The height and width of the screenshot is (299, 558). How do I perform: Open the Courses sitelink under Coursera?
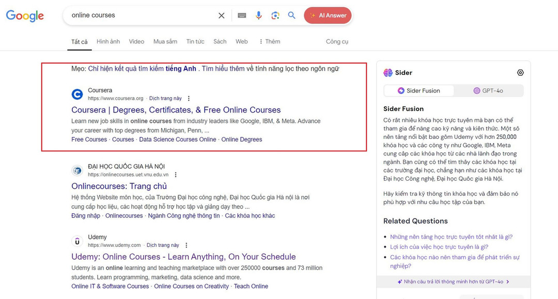coord(123,139)
